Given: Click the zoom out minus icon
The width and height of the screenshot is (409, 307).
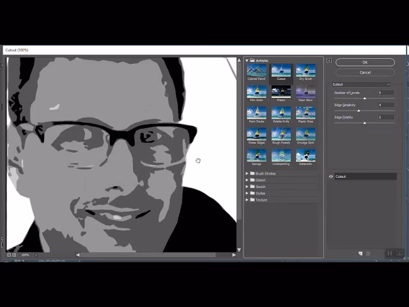Looking at the screenshot, I should (x=9, y=255).
